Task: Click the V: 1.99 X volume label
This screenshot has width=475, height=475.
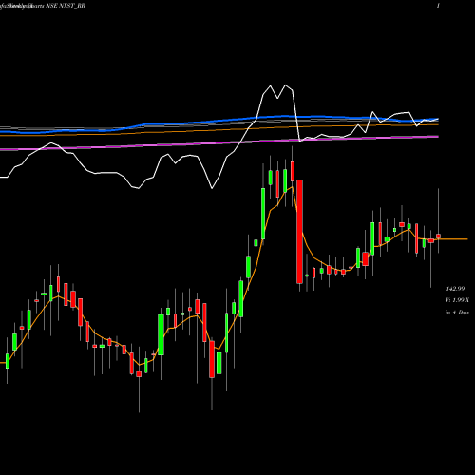Action: pos(457,300)
